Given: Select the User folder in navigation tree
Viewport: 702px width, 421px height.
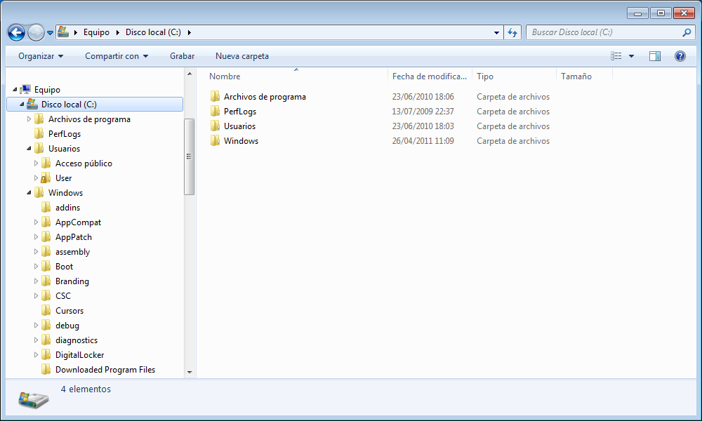Looking at the screenshot, I should coord(63,178).
